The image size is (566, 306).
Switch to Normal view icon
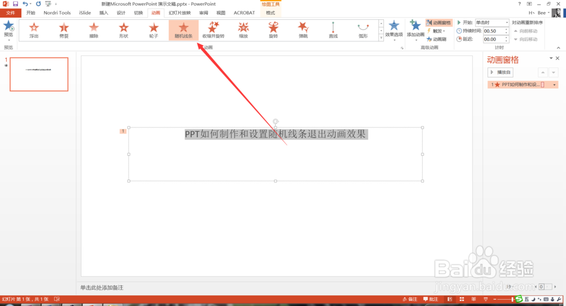450,299
